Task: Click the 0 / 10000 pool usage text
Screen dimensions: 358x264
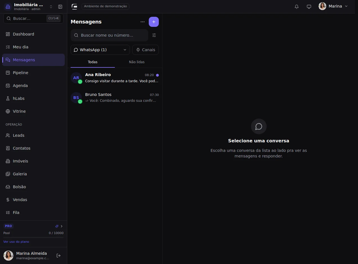Action: click(x=56, y=233)
